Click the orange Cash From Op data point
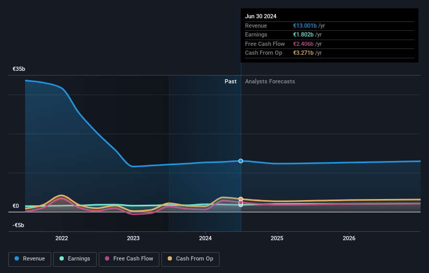The height and width of the screenshot is (273, 429). pos(241,199)
